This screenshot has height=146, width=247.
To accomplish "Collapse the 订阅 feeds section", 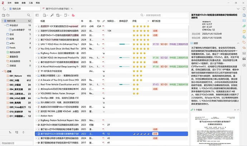I will (x=3, y=71).
